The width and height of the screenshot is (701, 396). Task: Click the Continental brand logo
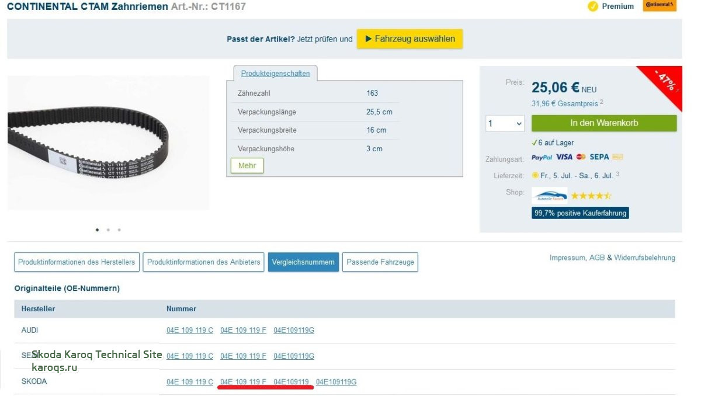point(660,6)
